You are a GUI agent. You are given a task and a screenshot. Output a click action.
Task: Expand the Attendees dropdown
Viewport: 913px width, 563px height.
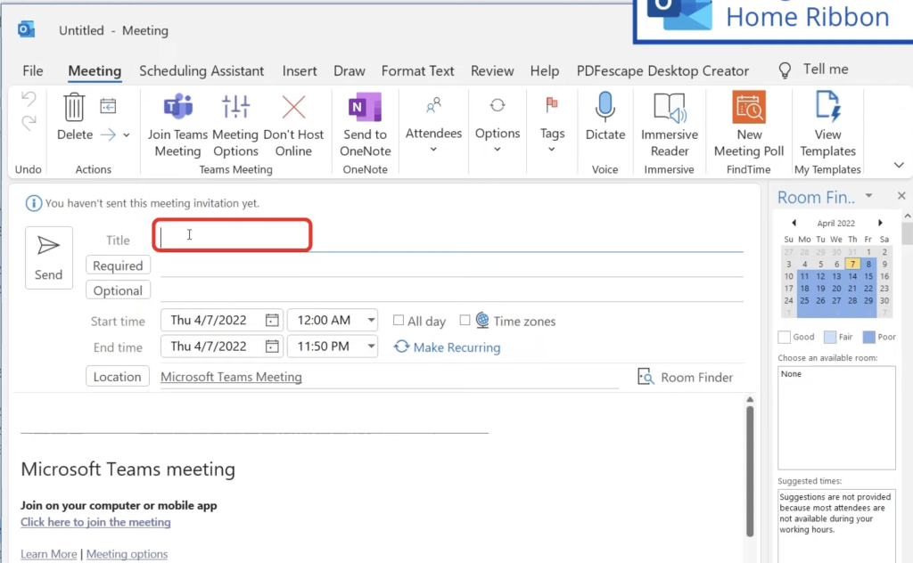(433, 150)
